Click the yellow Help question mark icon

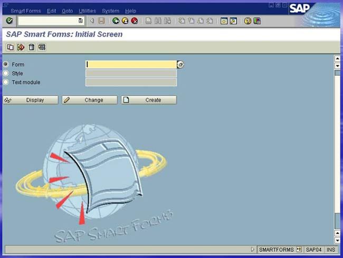247,21
